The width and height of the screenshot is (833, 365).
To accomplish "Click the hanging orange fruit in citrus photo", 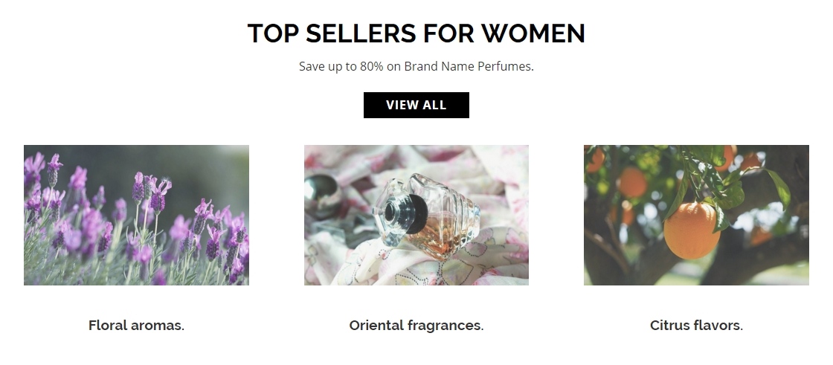I will pyautogui.click(x=690, y=229).
